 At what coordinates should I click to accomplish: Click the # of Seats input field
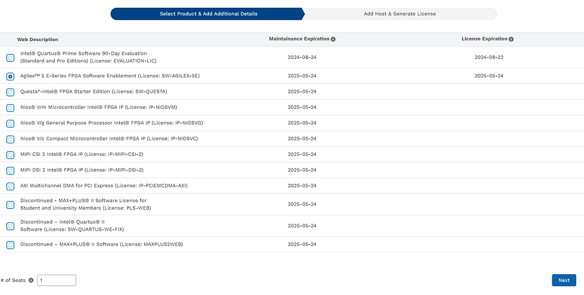click(57, 281)
